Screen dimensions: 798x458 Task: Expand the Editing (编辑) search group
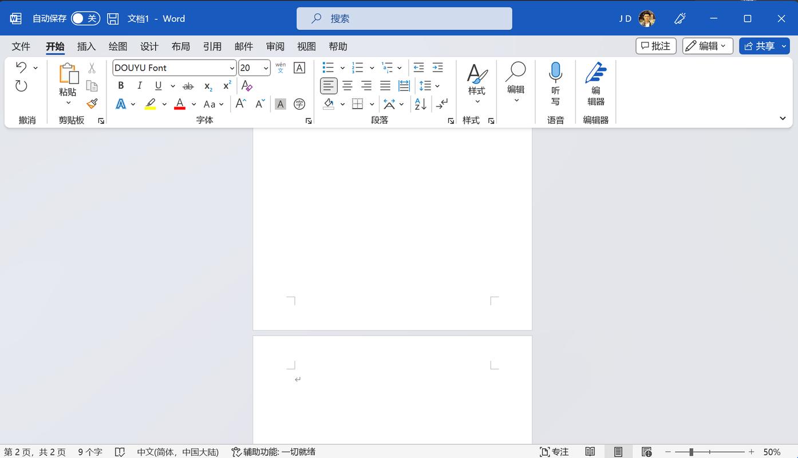click(516, 84)
